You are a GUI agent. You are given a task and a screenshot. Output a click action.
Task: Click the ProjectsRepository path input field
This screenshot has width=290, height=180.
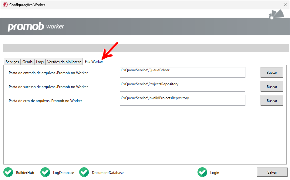[182, 87]
